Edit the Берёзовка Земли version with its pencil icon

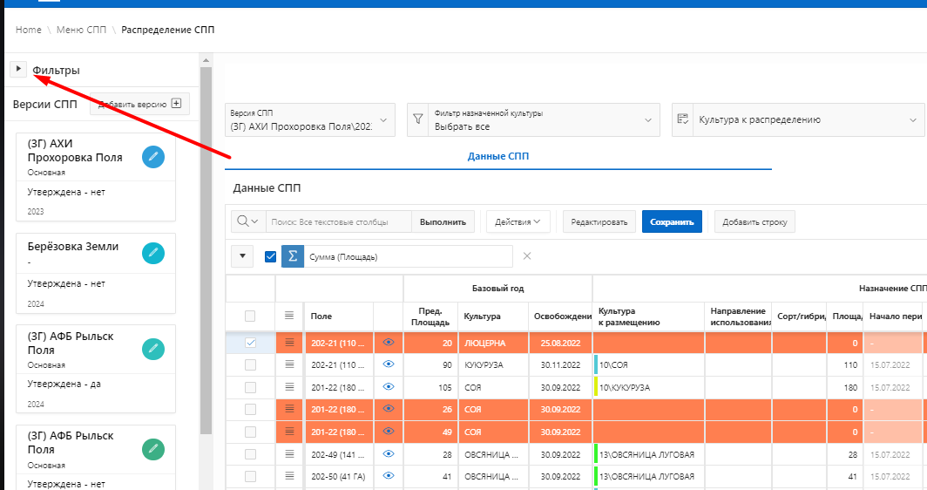pyautogui.click(x=153, y=253)
